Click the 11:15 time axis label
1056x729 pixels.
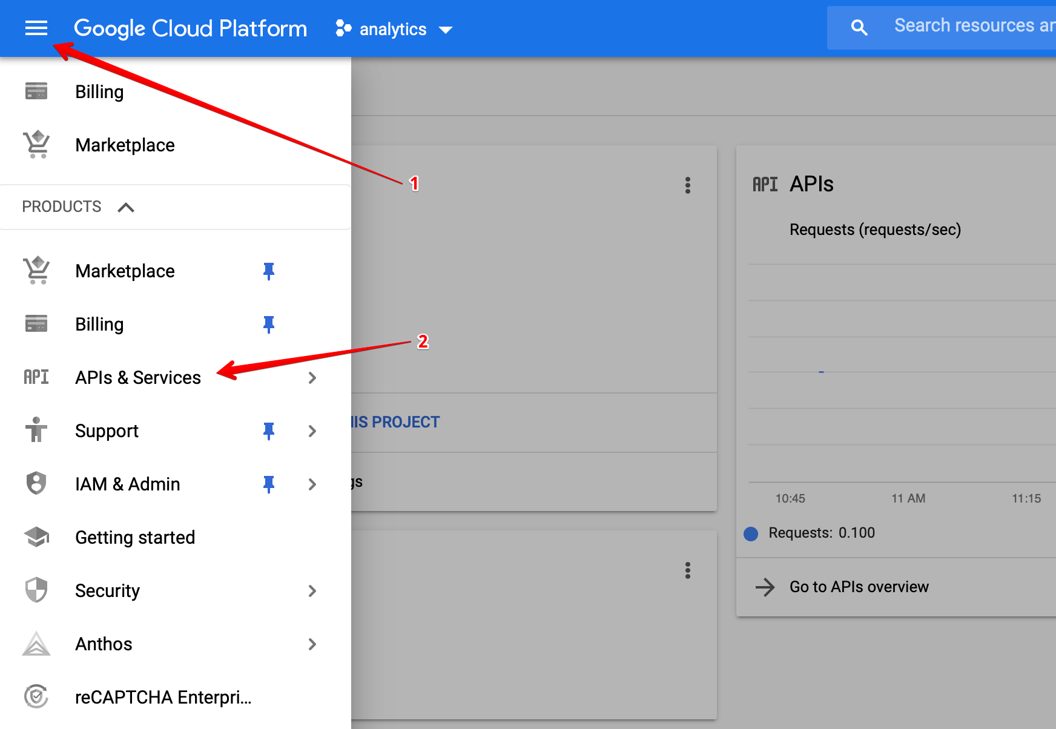1026,498
